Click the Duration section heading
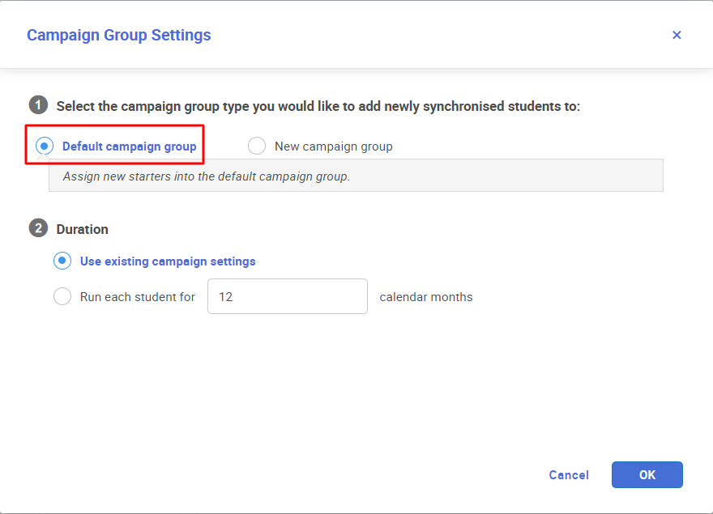 point(83,229)
